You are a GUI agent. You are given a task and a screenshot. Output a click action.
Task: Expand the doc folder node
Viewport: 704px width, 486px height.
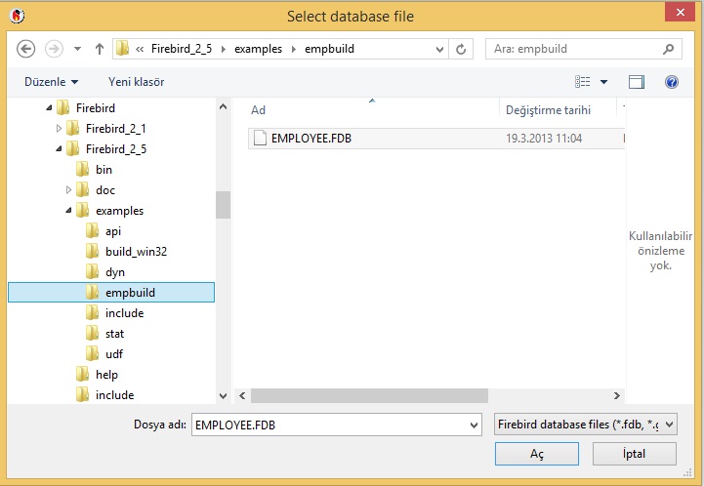coord(69,190)
